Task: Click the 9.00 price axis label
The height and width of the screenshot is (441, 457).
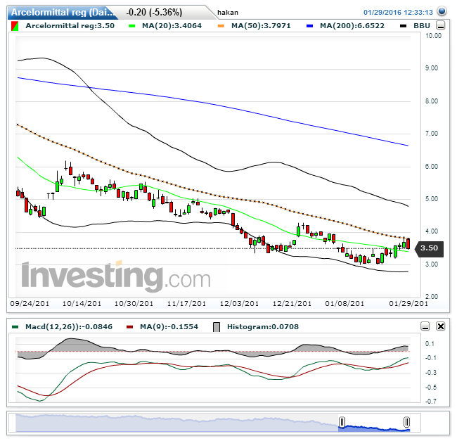Action: pos(432,68)
